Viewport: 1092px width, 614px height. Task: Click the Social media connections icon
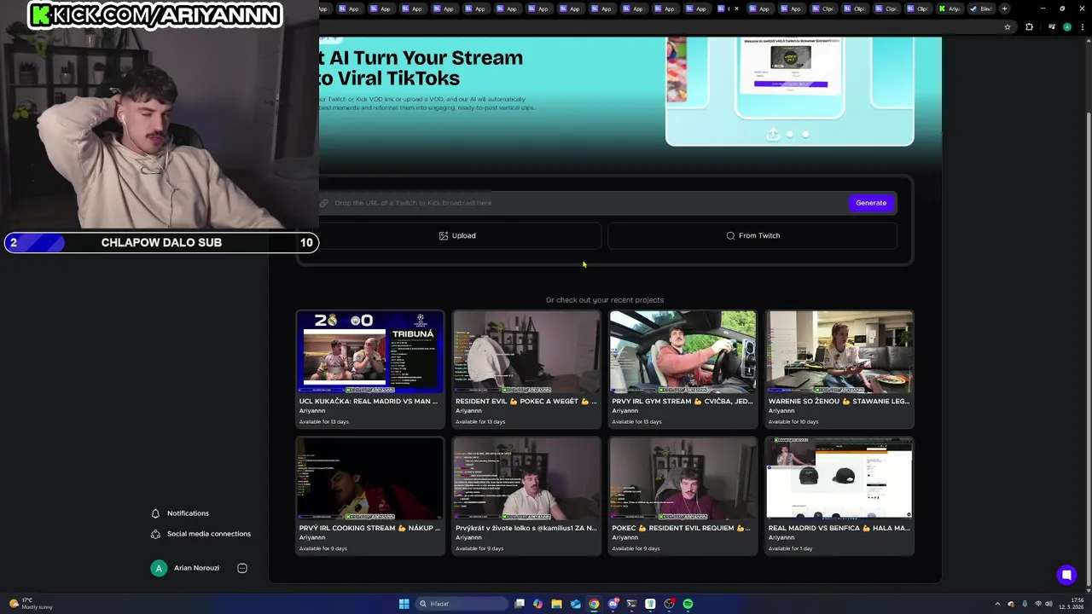155,534
